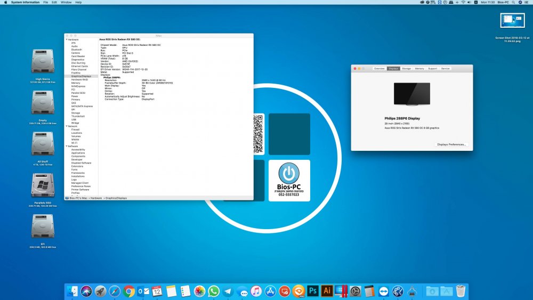Image resolution: width=533 pixels, height=300 pixels.
Task: Launch iTunes from the dock
Action: coord(256,291)
